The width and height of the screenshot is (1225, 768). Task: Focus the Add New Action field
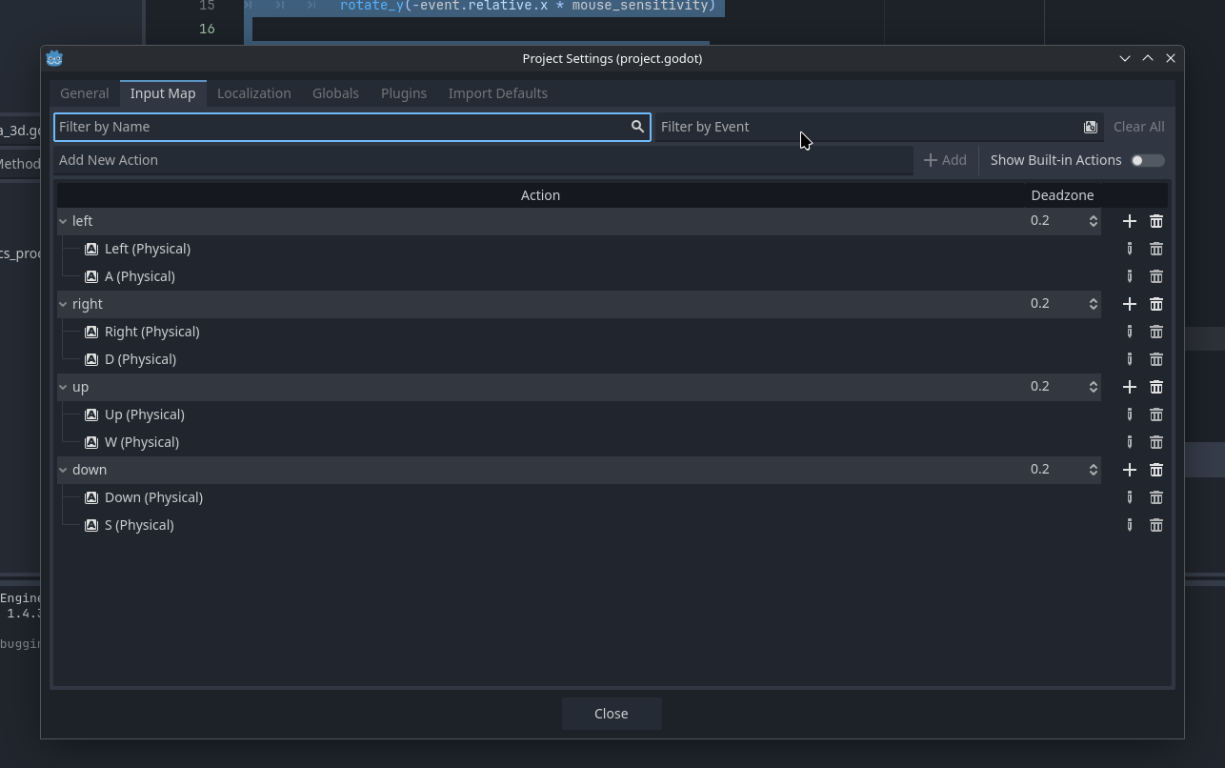point(482,160)
